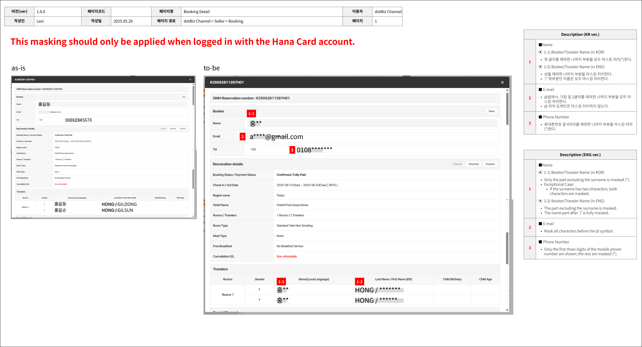Click the to-be dialog vertical scrollbar thumb

pos(507,109)
